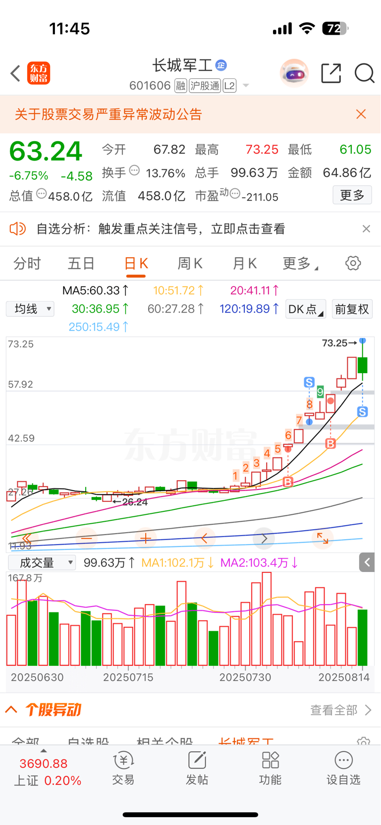Tap 设自选 in the bottom bar
The width and height of the screenshot is (381, 825).
click(343, 768)
